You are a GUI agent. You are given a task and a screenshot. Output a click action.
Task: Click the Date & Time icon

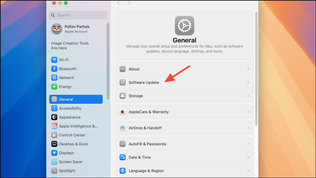123,157
